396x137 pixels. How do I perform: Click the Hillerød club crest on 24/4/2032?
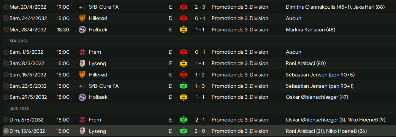coord(82,18)
